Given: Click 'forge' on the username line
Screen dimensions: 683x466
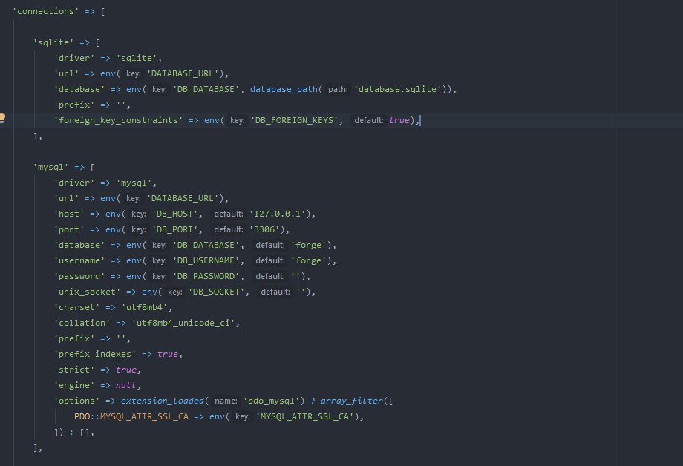Looking at the screenshot, I should 308,261.
